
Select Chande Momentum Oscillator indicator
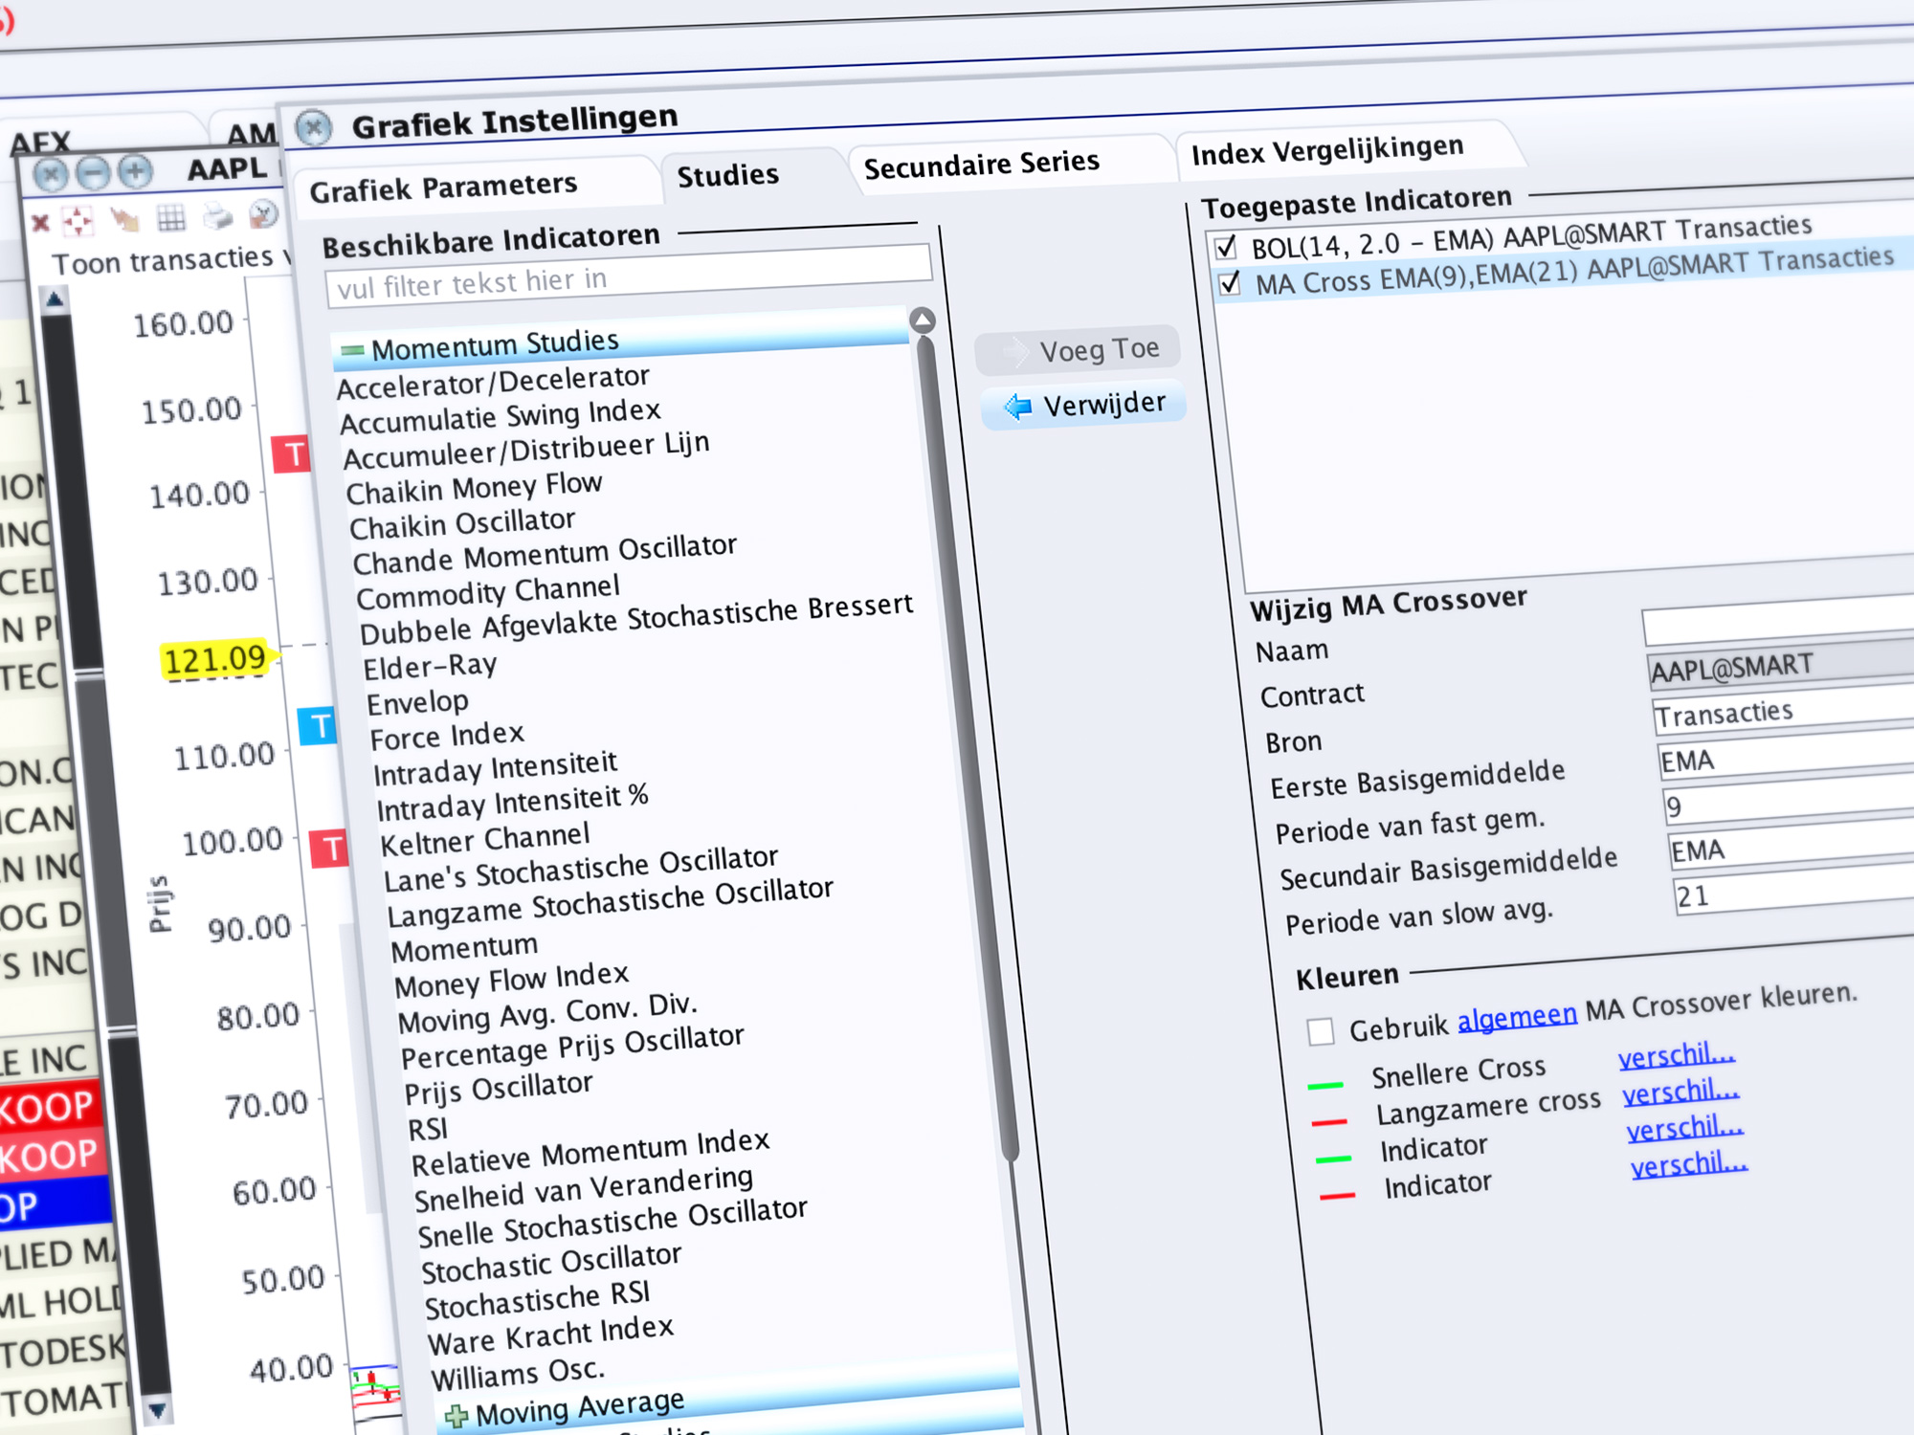(545, 553)
